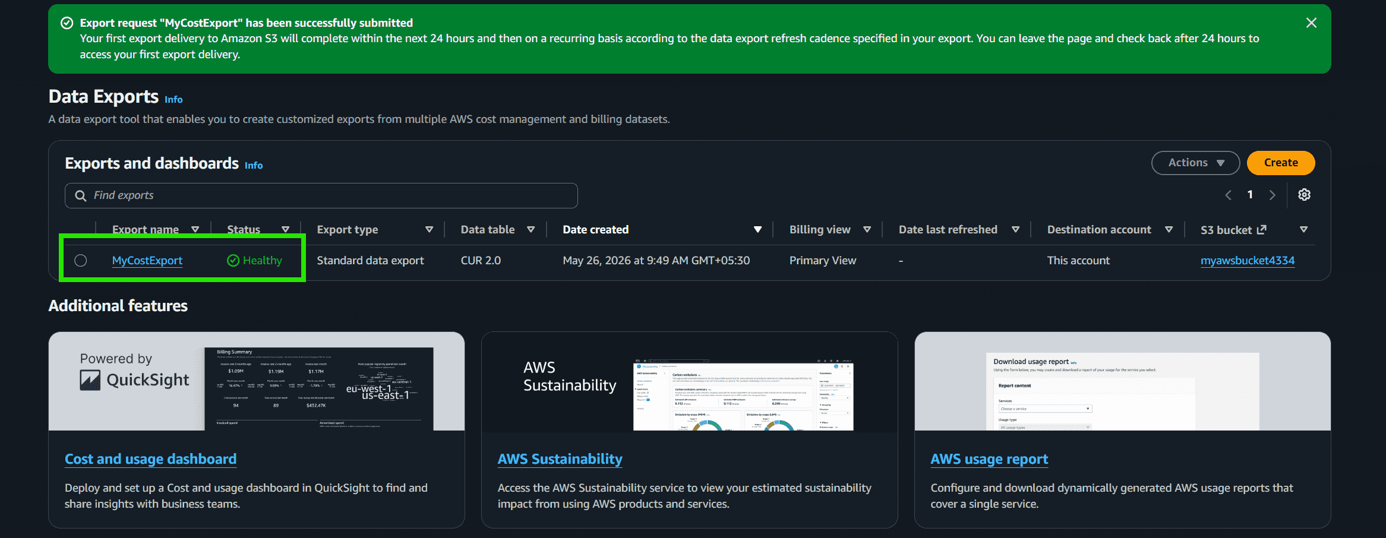
Task: Click the Export type column header
Action: click(348, 229)
